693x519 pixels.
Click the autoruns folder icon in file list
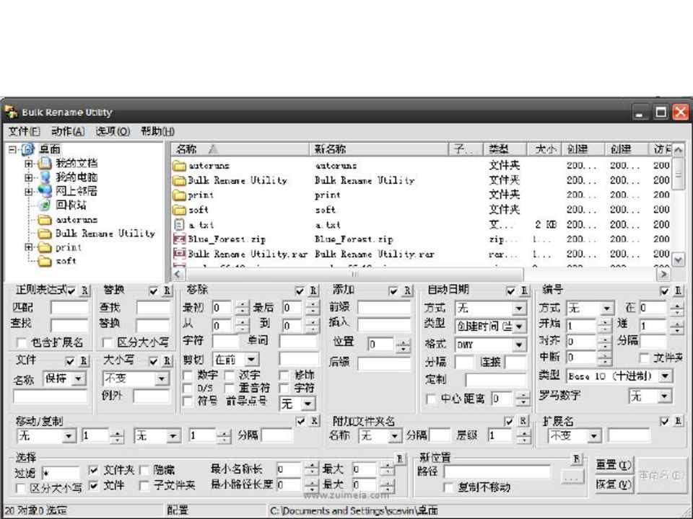point(180,166)
